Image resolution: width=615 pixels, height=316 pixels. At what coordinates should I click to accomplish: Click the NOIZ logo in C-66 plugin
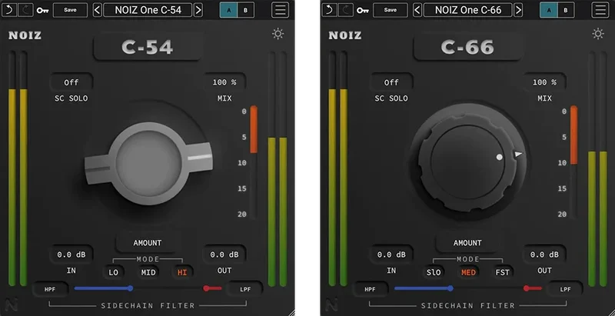point(344,35)
